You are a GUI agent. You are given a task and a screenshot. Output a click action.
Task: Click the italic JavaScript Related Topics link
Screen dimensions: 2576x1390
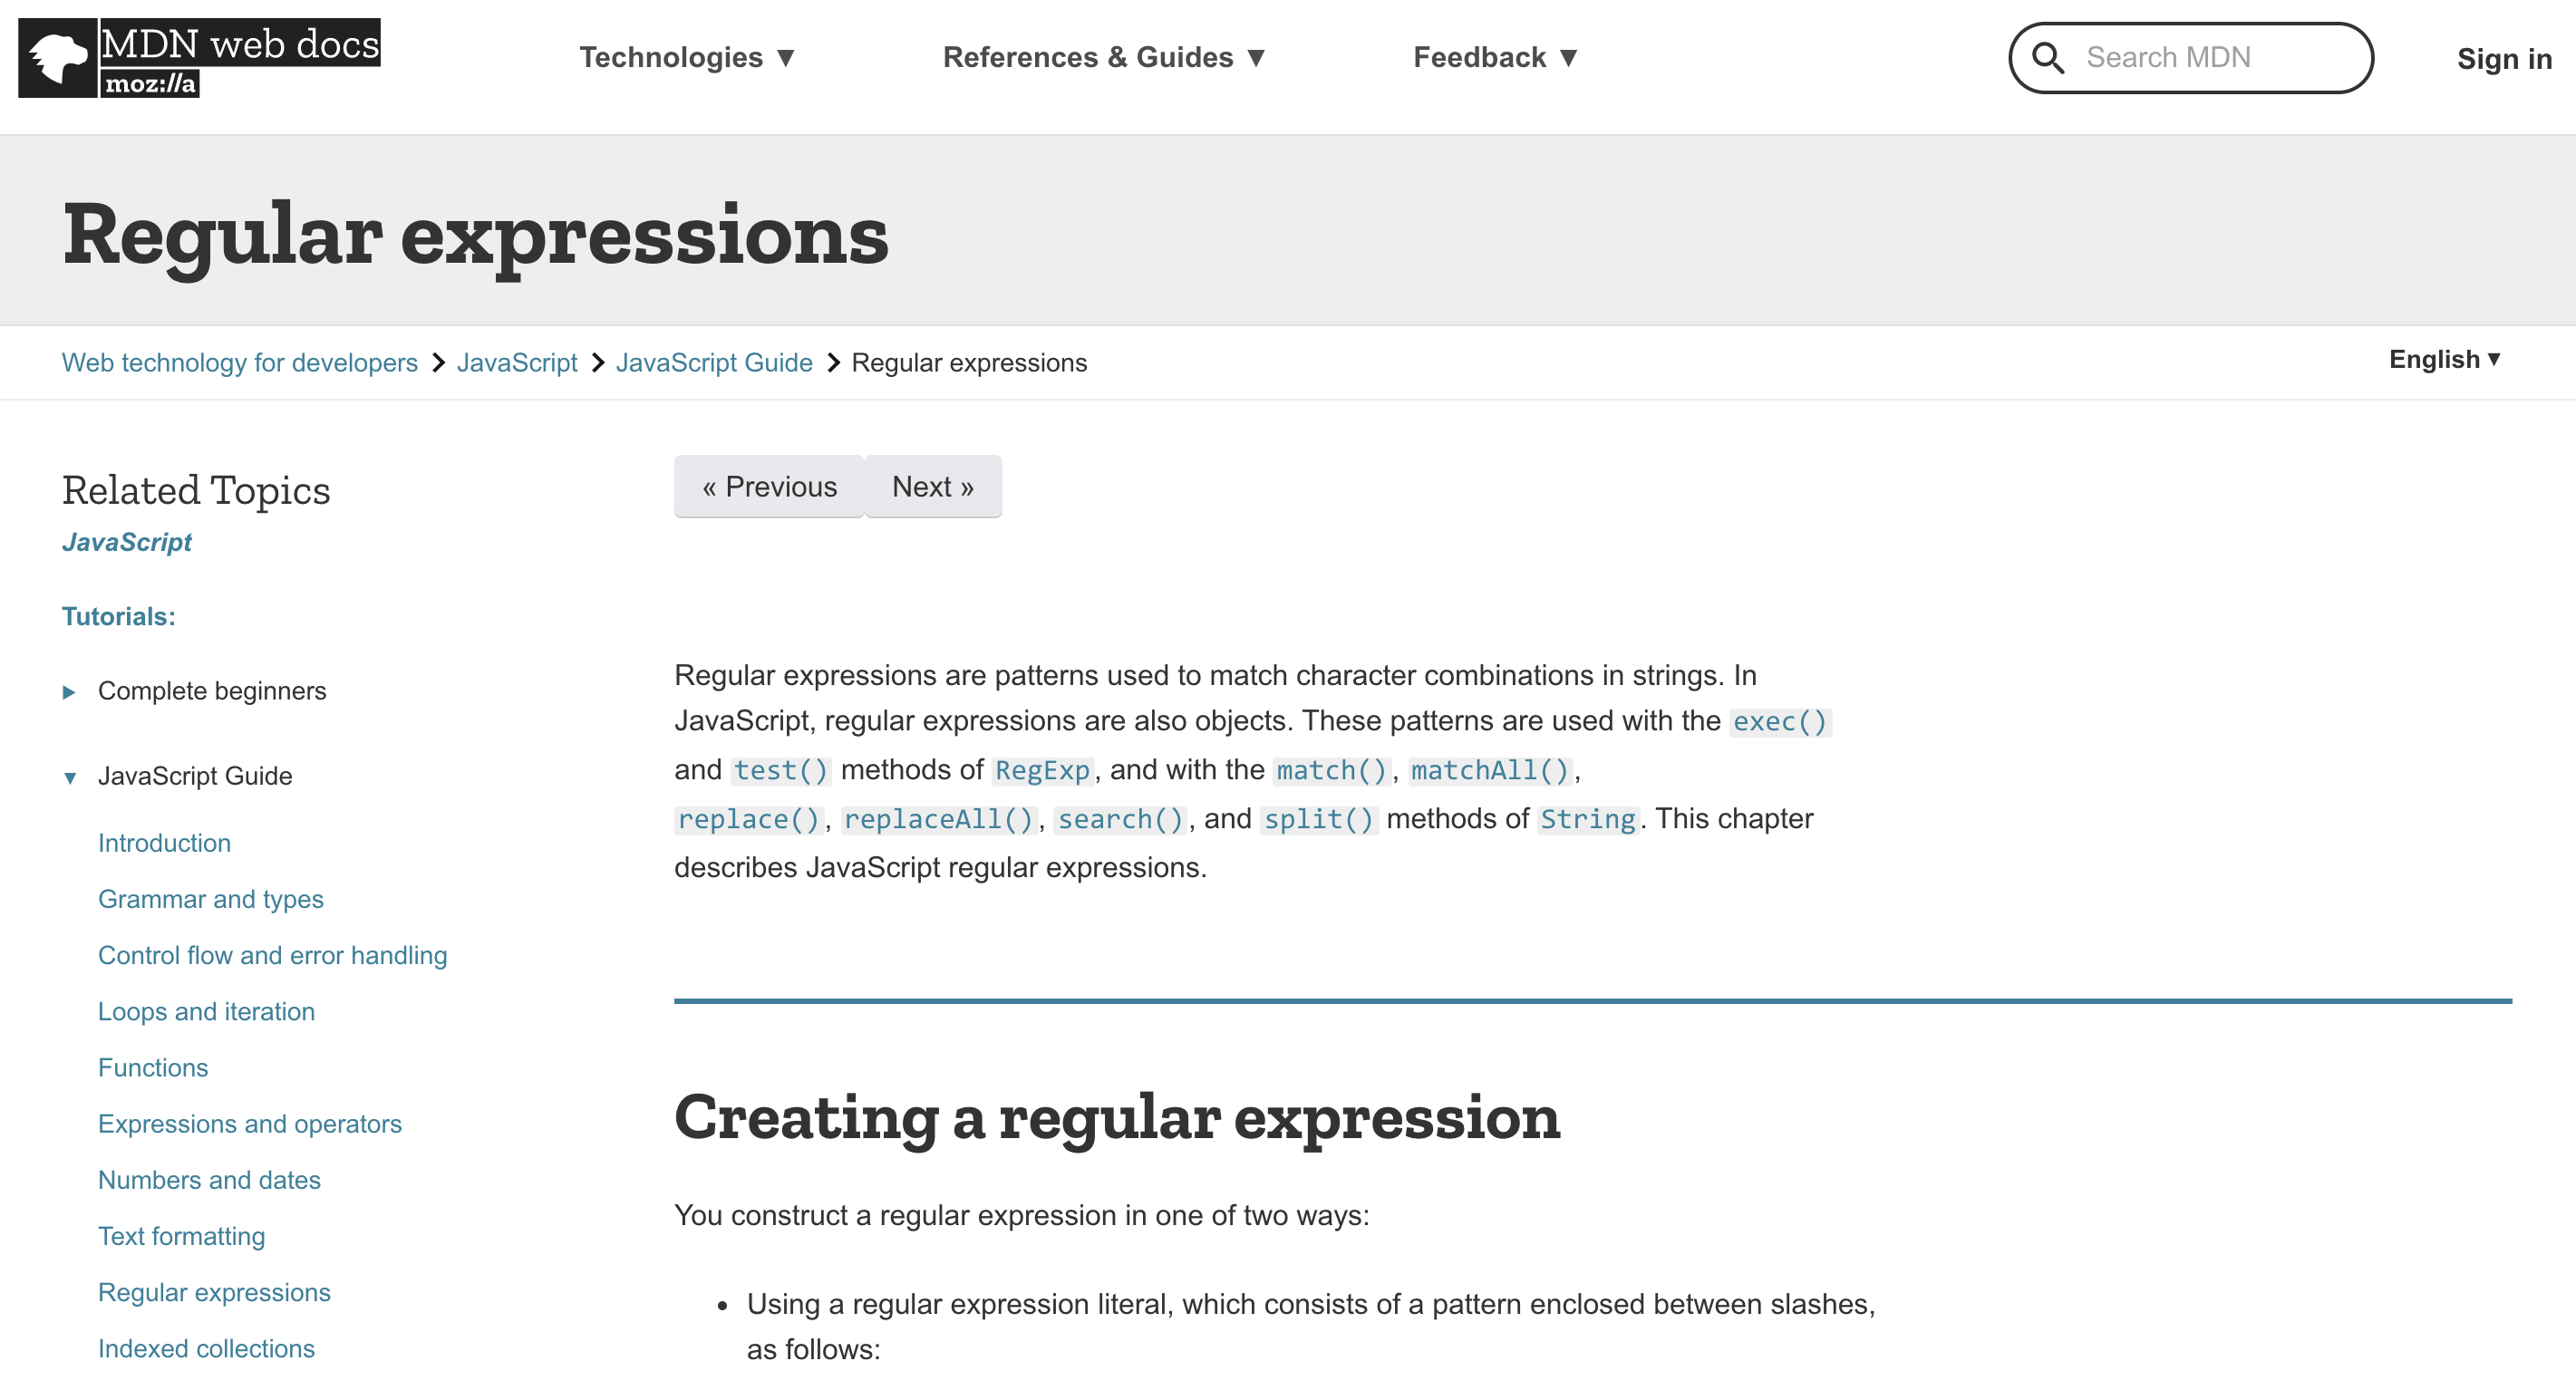127,543
